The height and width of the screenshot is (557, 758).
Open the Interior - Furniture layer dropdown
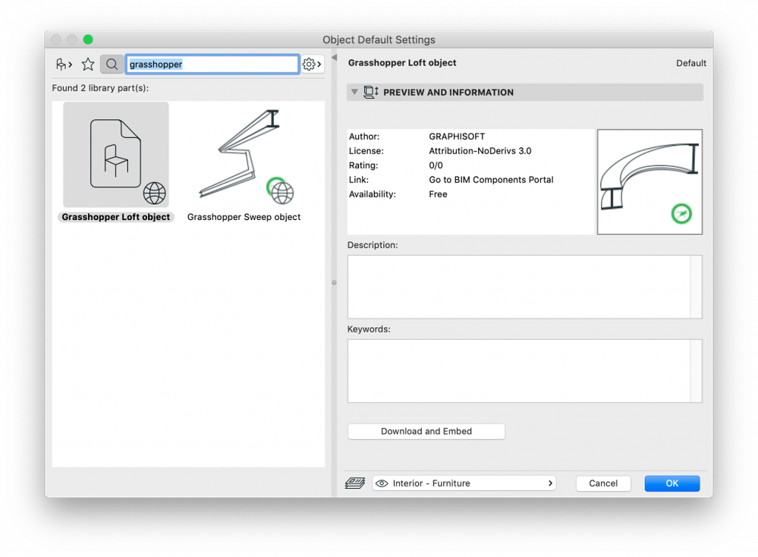(x=464, y=483)
